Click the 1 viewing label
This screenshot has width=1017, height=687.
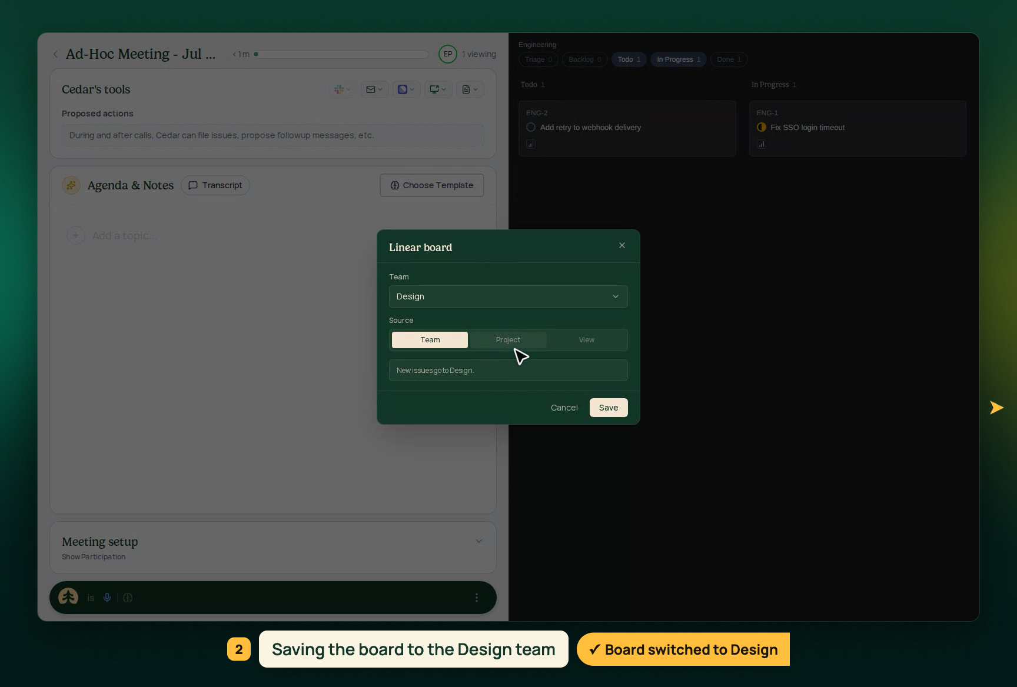point(479,54)
